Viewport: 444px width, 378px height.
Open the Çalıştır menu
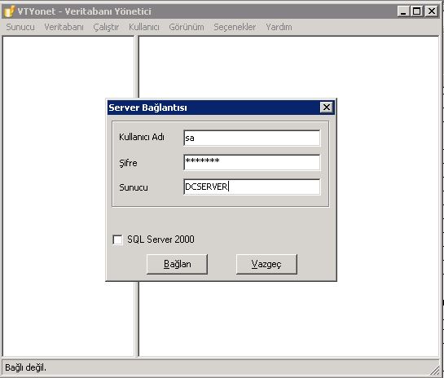pos(106,27)
